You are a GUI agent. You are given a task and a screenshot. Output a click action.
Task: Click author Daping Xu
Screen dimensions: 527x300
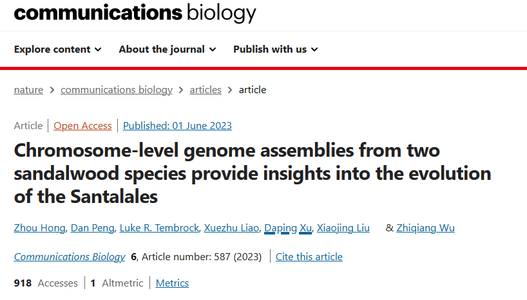click(x=288, y=227)
